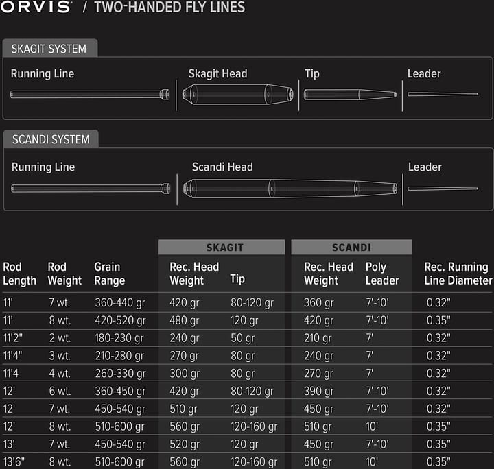Click the 360-440 gr grain range cell
This screenshot has width=494, height=469.
[x=120, y=303]
